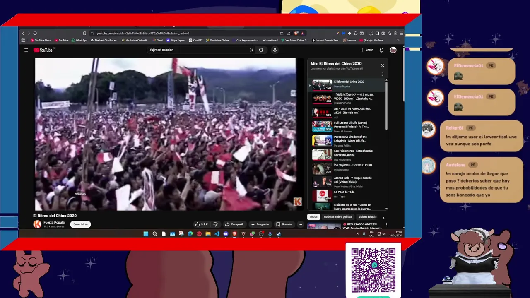The height and width of the screenshot is (298, 530).
Task: Open the browser main menu icon
Action: 401,33
